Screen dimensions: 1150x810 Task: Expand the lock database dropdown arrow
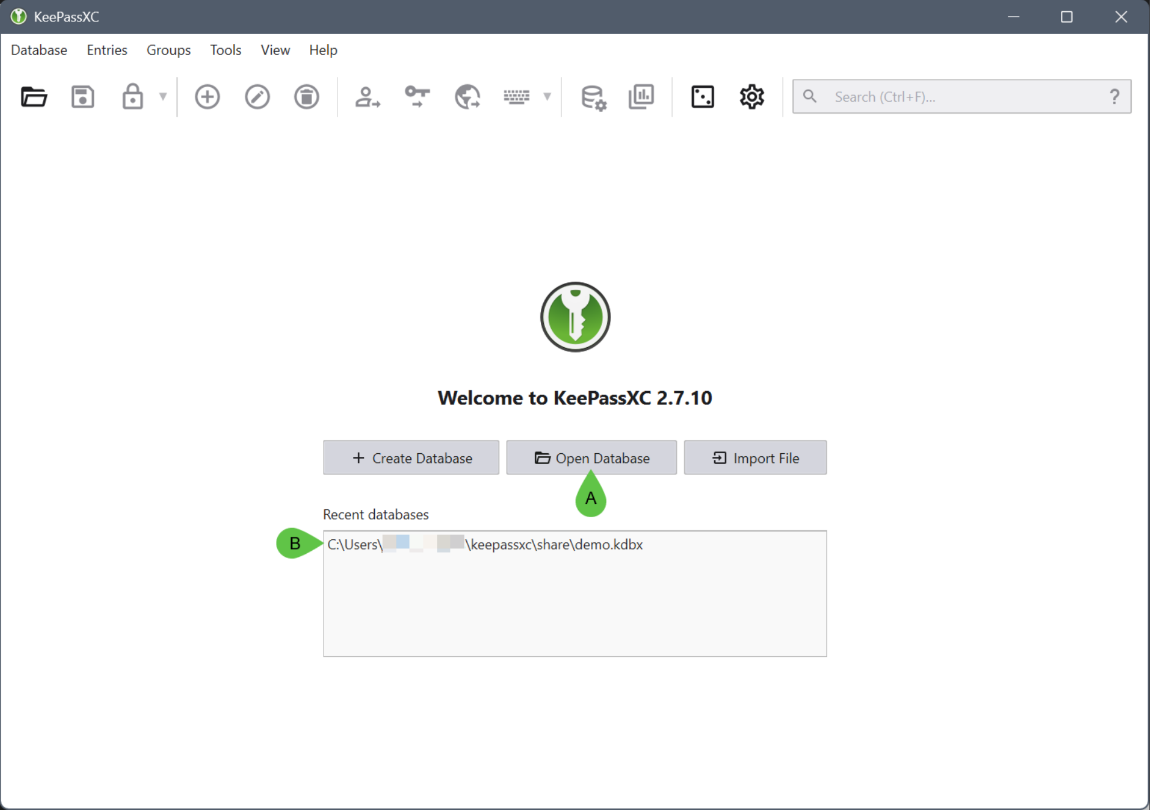(163, 96)
